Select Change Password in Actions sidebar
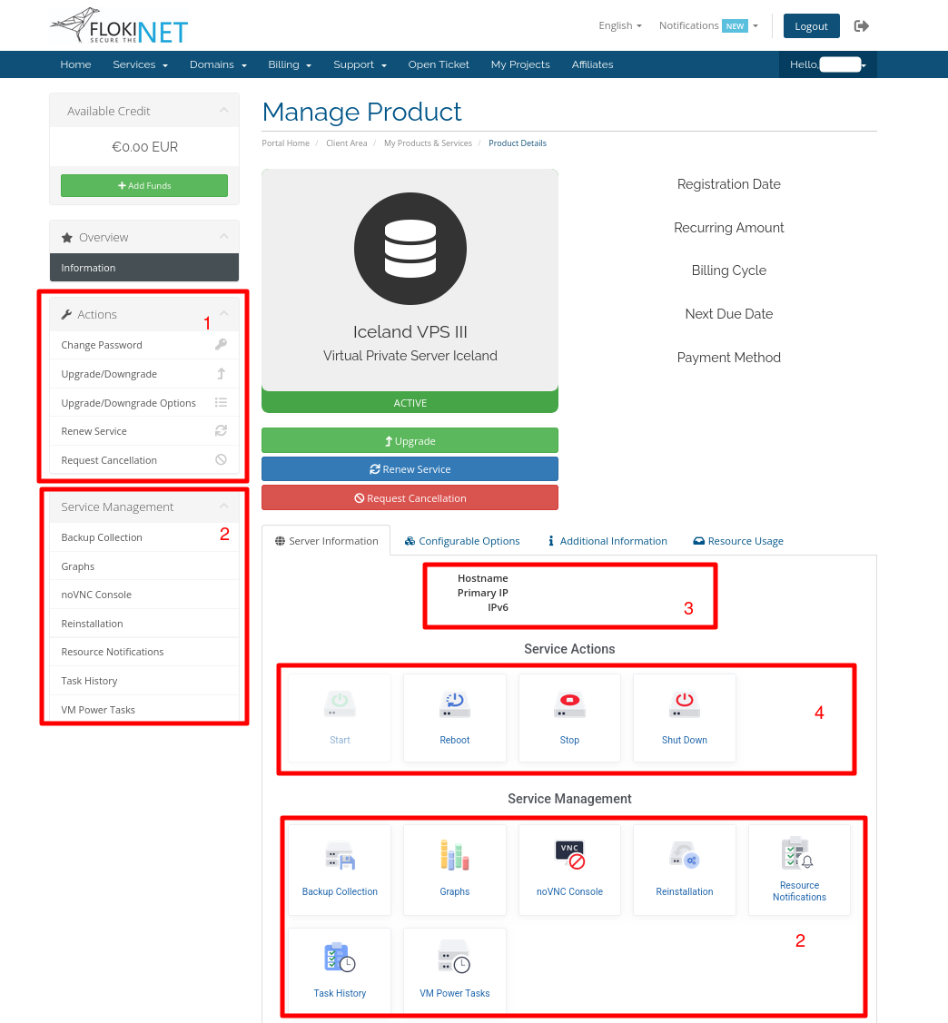The height and width of the screenshot is (1023, 948). (102, 345)
